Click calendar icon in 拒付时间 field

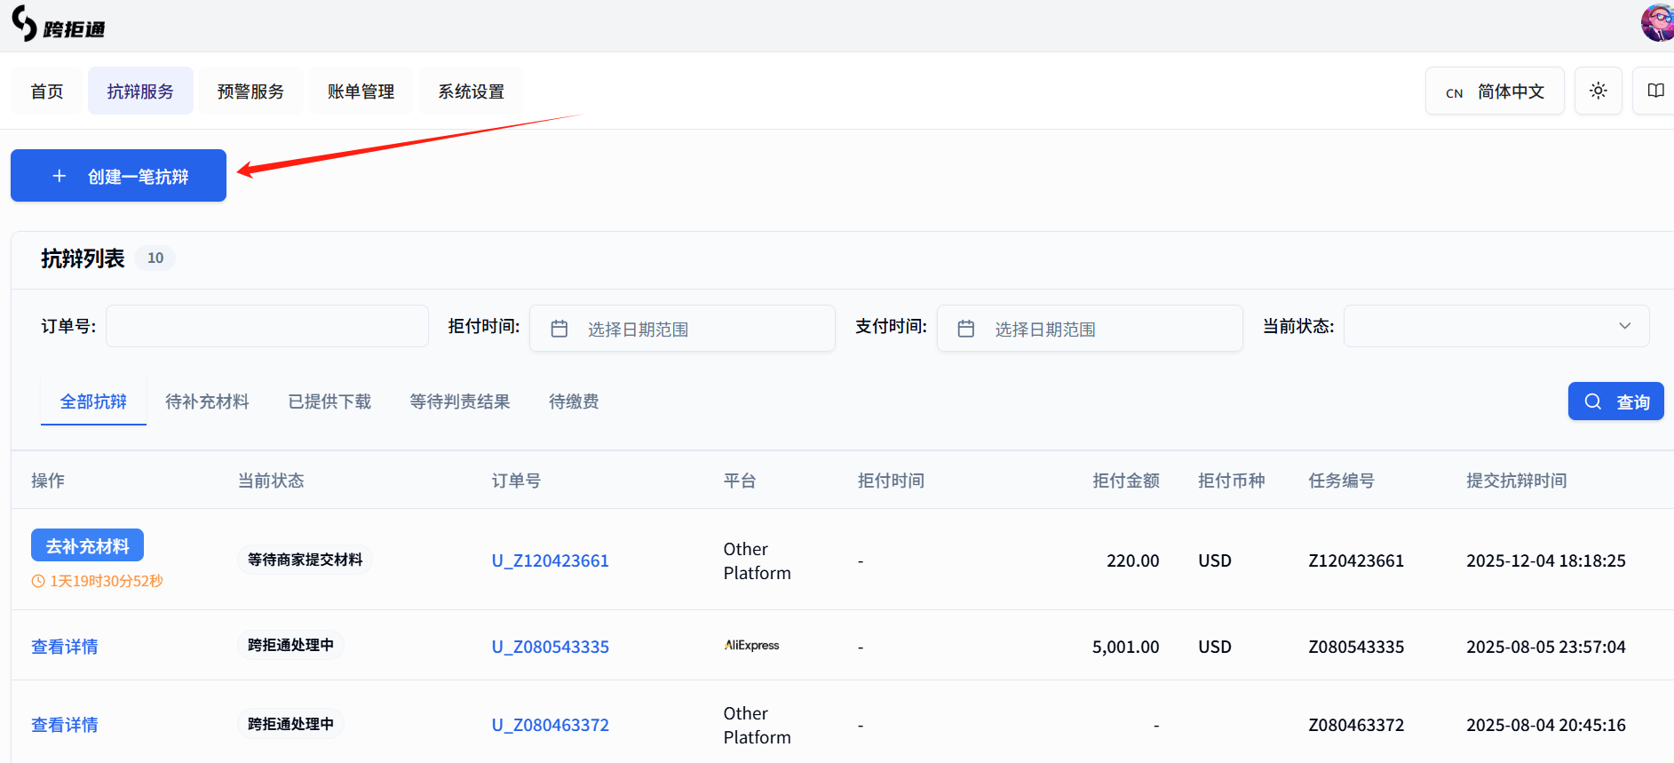(x=559, y=329)
